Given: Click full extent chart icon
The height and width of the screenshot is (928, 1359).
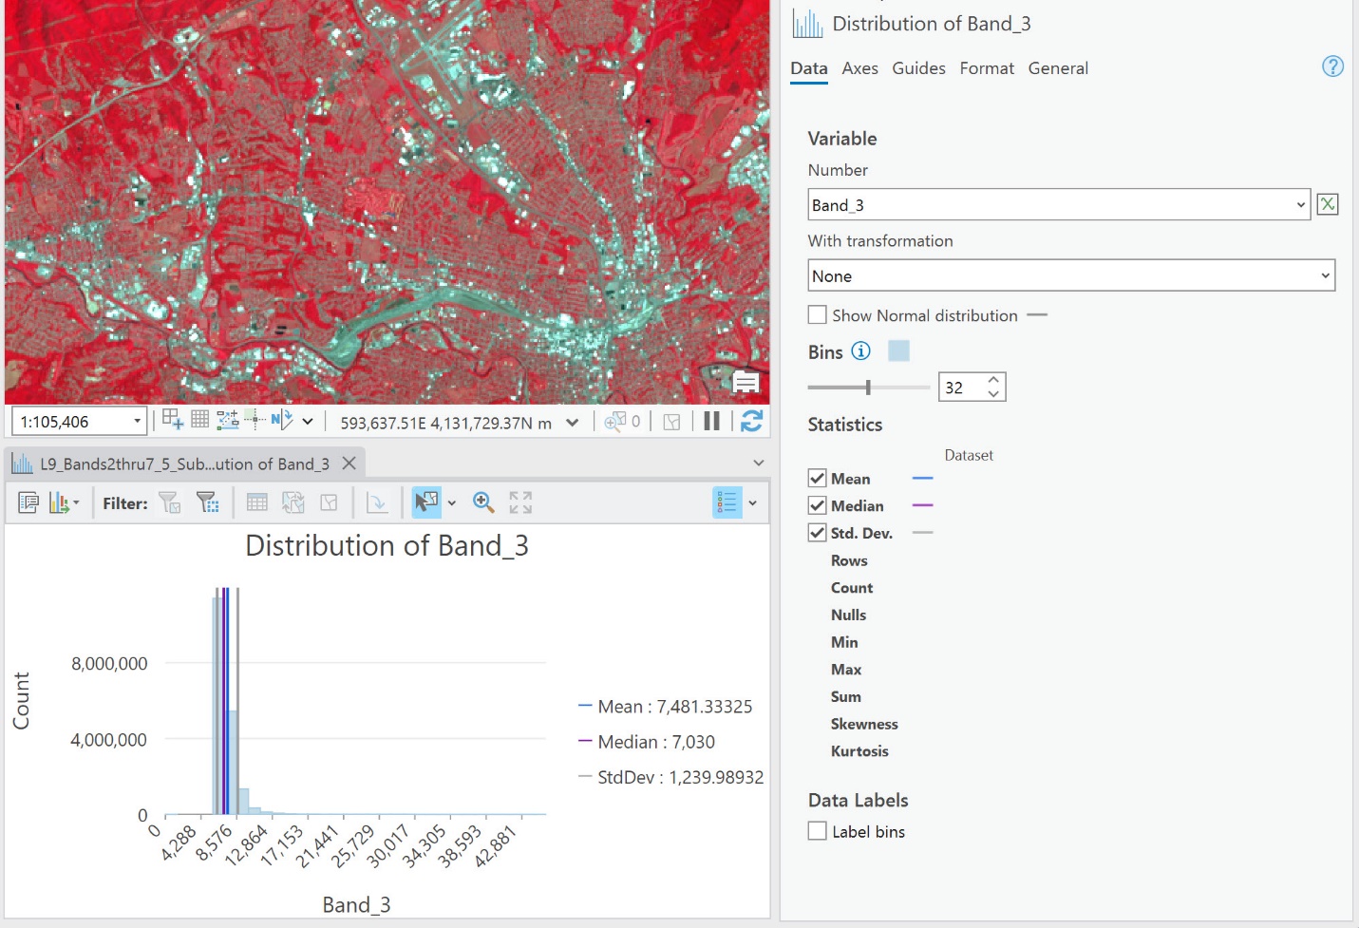Looking at the screenshot, I should pyautogui.click(x=520, y=502).
